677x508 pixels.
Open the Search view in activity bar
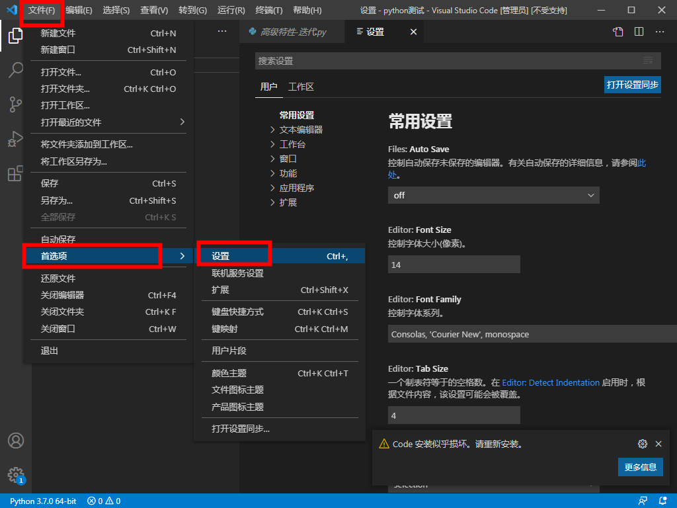click(x=16, y=69)
